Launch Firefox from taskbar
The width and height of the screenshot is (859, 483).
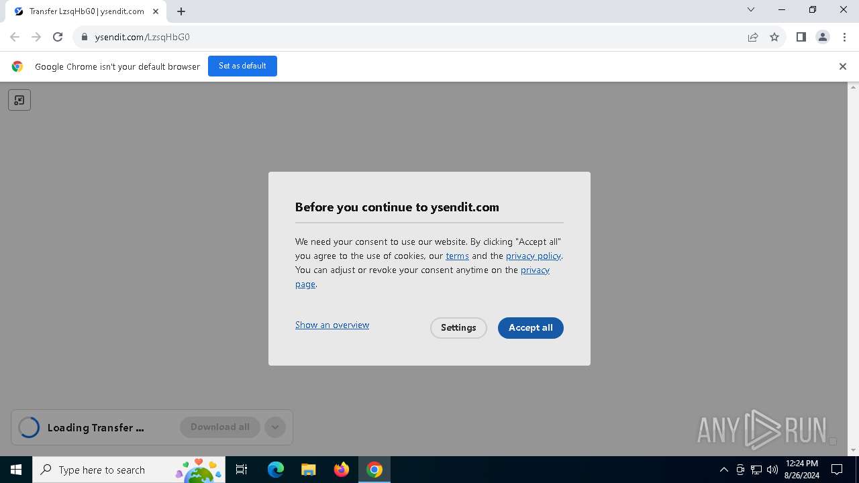pyautogui.click(x=342, y=470)
